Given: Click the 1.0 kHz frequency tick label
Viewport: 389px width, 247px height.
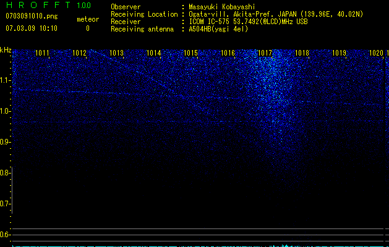Looking at the screenshot, I should [5, 111].
